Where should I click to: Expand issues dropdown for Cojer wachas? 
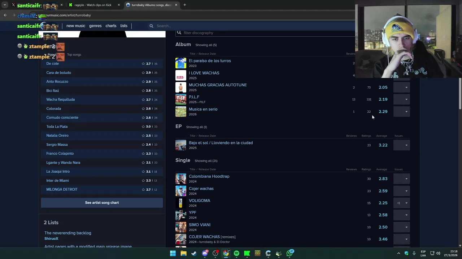pyautogui.click(x=401, y=191)
